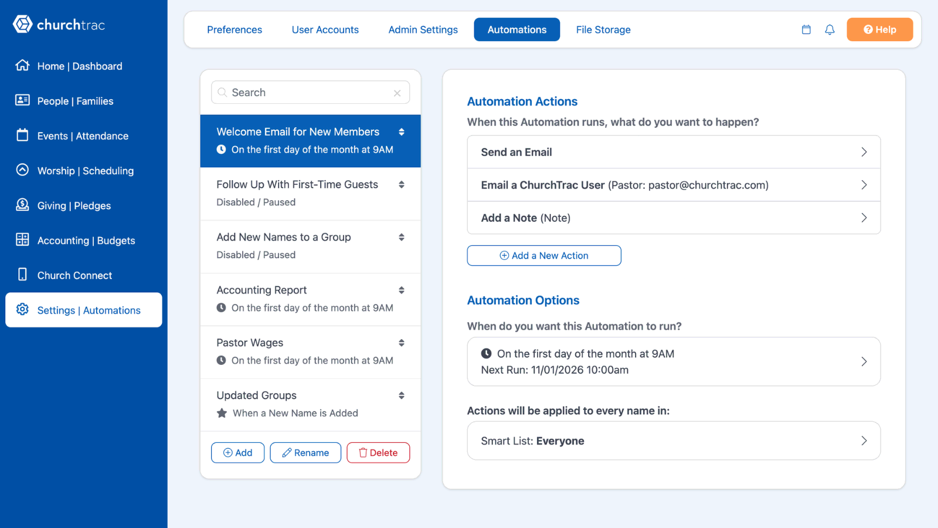Image resolution: width=938 pixels, height=528 pixels.
Task: Select the Updated Groups automation
Action: pos(310,405)
